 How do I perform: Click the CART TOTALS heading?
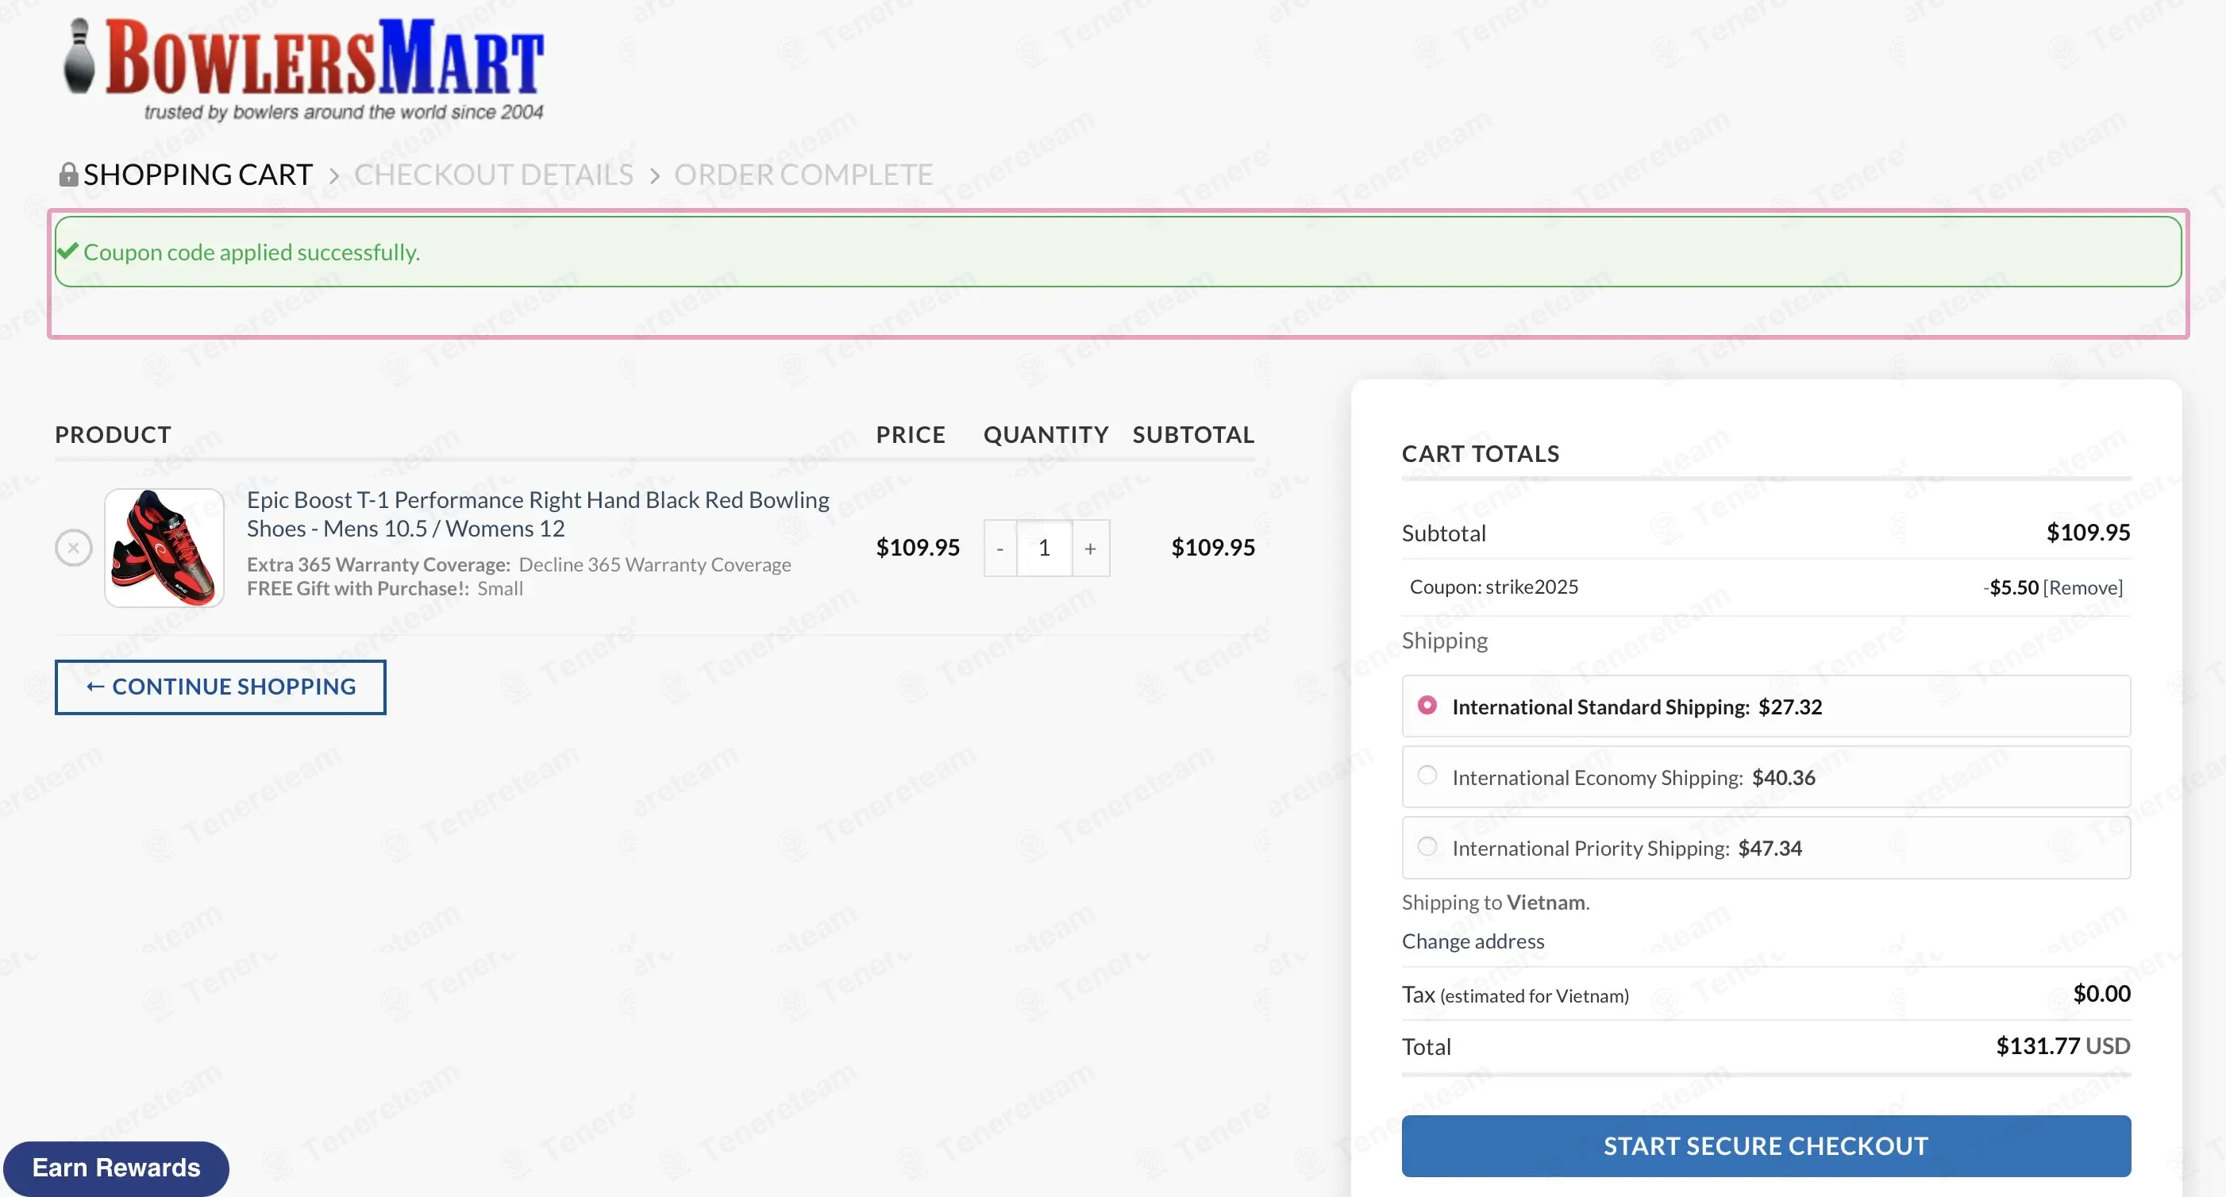(x=1481, y=454)
